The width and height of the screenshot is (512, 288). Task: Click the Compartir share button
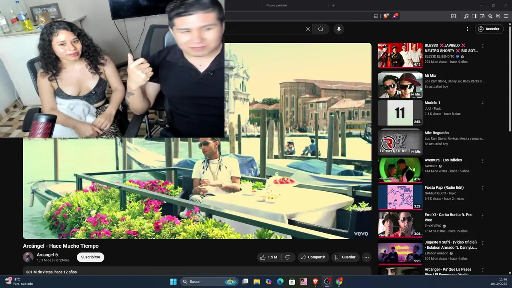pos(313,257)
